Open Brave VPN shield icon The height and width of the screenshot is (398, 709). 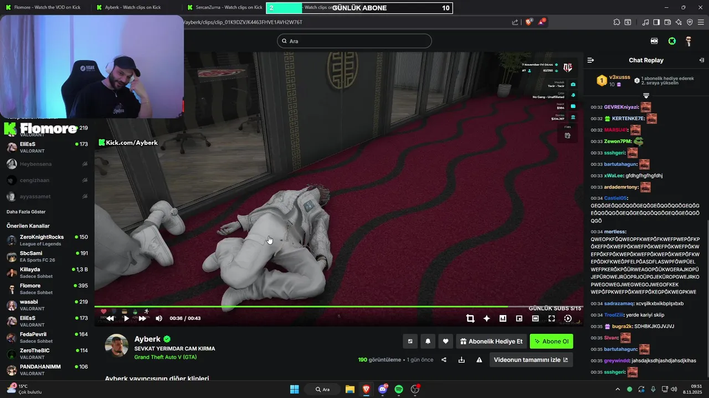pos(690,22)
